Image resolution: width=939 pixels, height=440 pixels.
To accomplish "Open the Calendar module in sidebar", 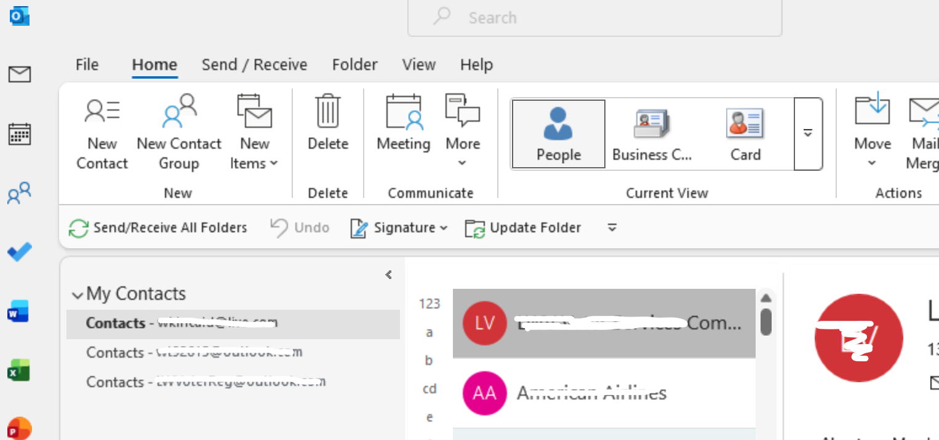I will 20,133.
